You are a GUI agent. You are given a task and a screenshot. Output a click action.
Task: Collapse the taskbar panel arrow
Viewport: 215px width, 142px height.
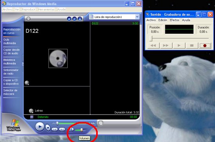click(23, 64)
